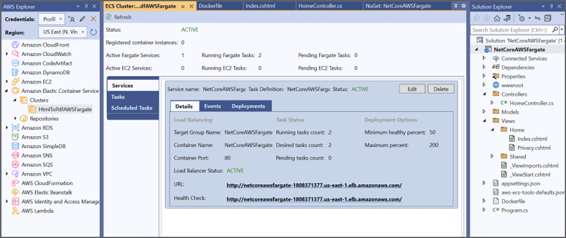Select the Amazon SNS icon

pyautogui.click(x=15, y=156)
